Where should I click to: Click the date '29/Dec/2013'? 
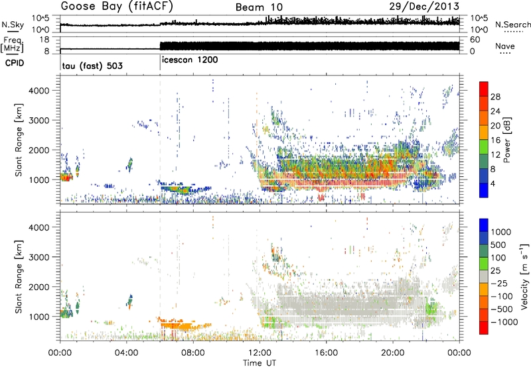(x=424, y=6)
